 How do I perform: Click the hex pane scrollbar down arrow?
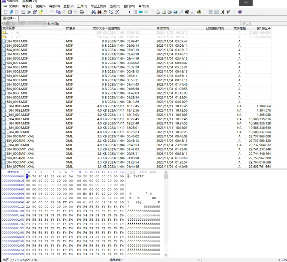coord(166,255)
